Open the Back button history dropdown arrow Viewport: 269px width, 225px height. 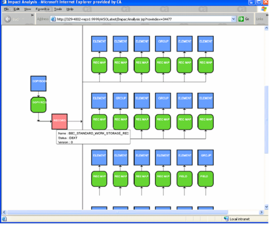(23, 19)
